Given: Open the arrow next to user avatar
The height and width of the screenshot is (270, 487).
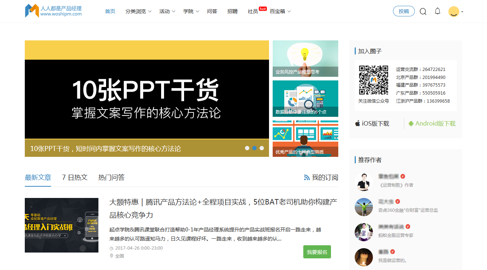Looking at the screenshot, I should (462, 12).
